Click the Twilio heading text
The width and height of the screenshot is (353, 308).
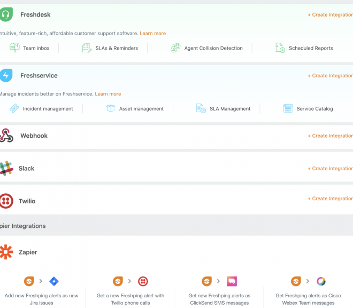(27, 201)
